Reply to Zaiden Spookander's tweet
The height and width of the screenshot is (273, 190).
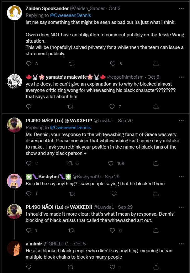[29, 64]
